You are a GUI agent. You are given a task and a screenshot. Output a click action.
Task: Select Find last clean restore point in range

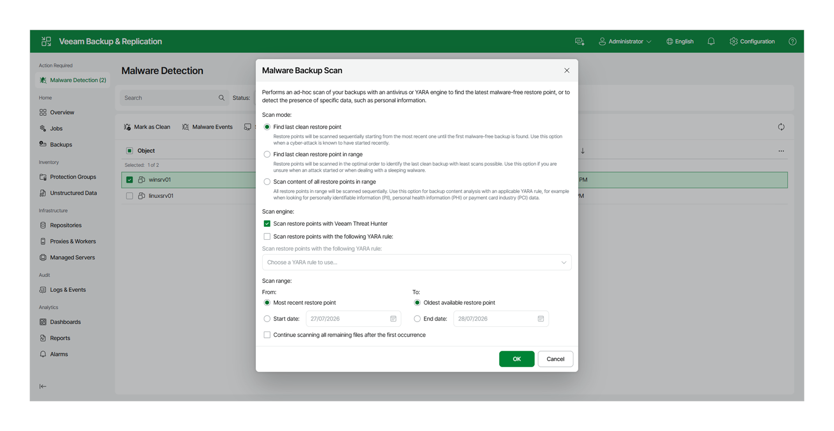[x=267, y=154]
